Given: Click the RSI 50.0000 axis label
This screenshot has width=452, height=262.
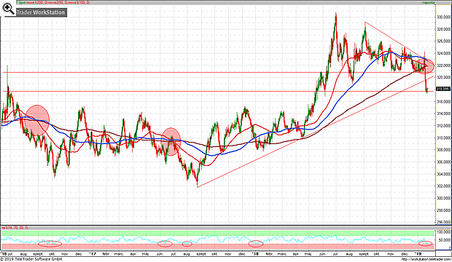Looking at the screenshot, I should click(445, 240).
